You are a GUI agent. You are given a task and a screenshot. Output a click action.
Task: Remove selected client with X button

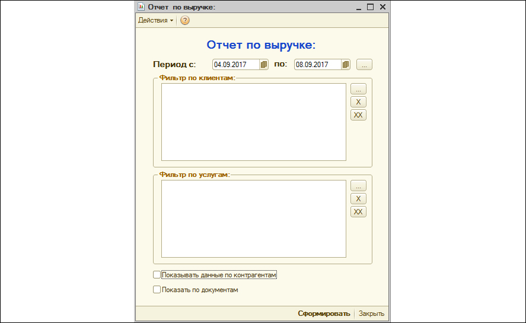[358, 102]
